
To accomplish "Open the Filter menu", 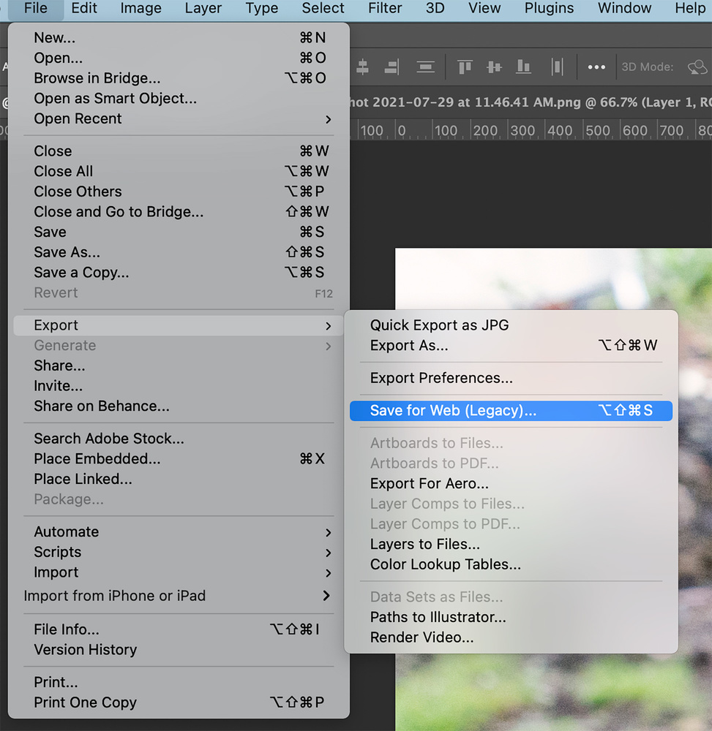I will coord(385,8).
